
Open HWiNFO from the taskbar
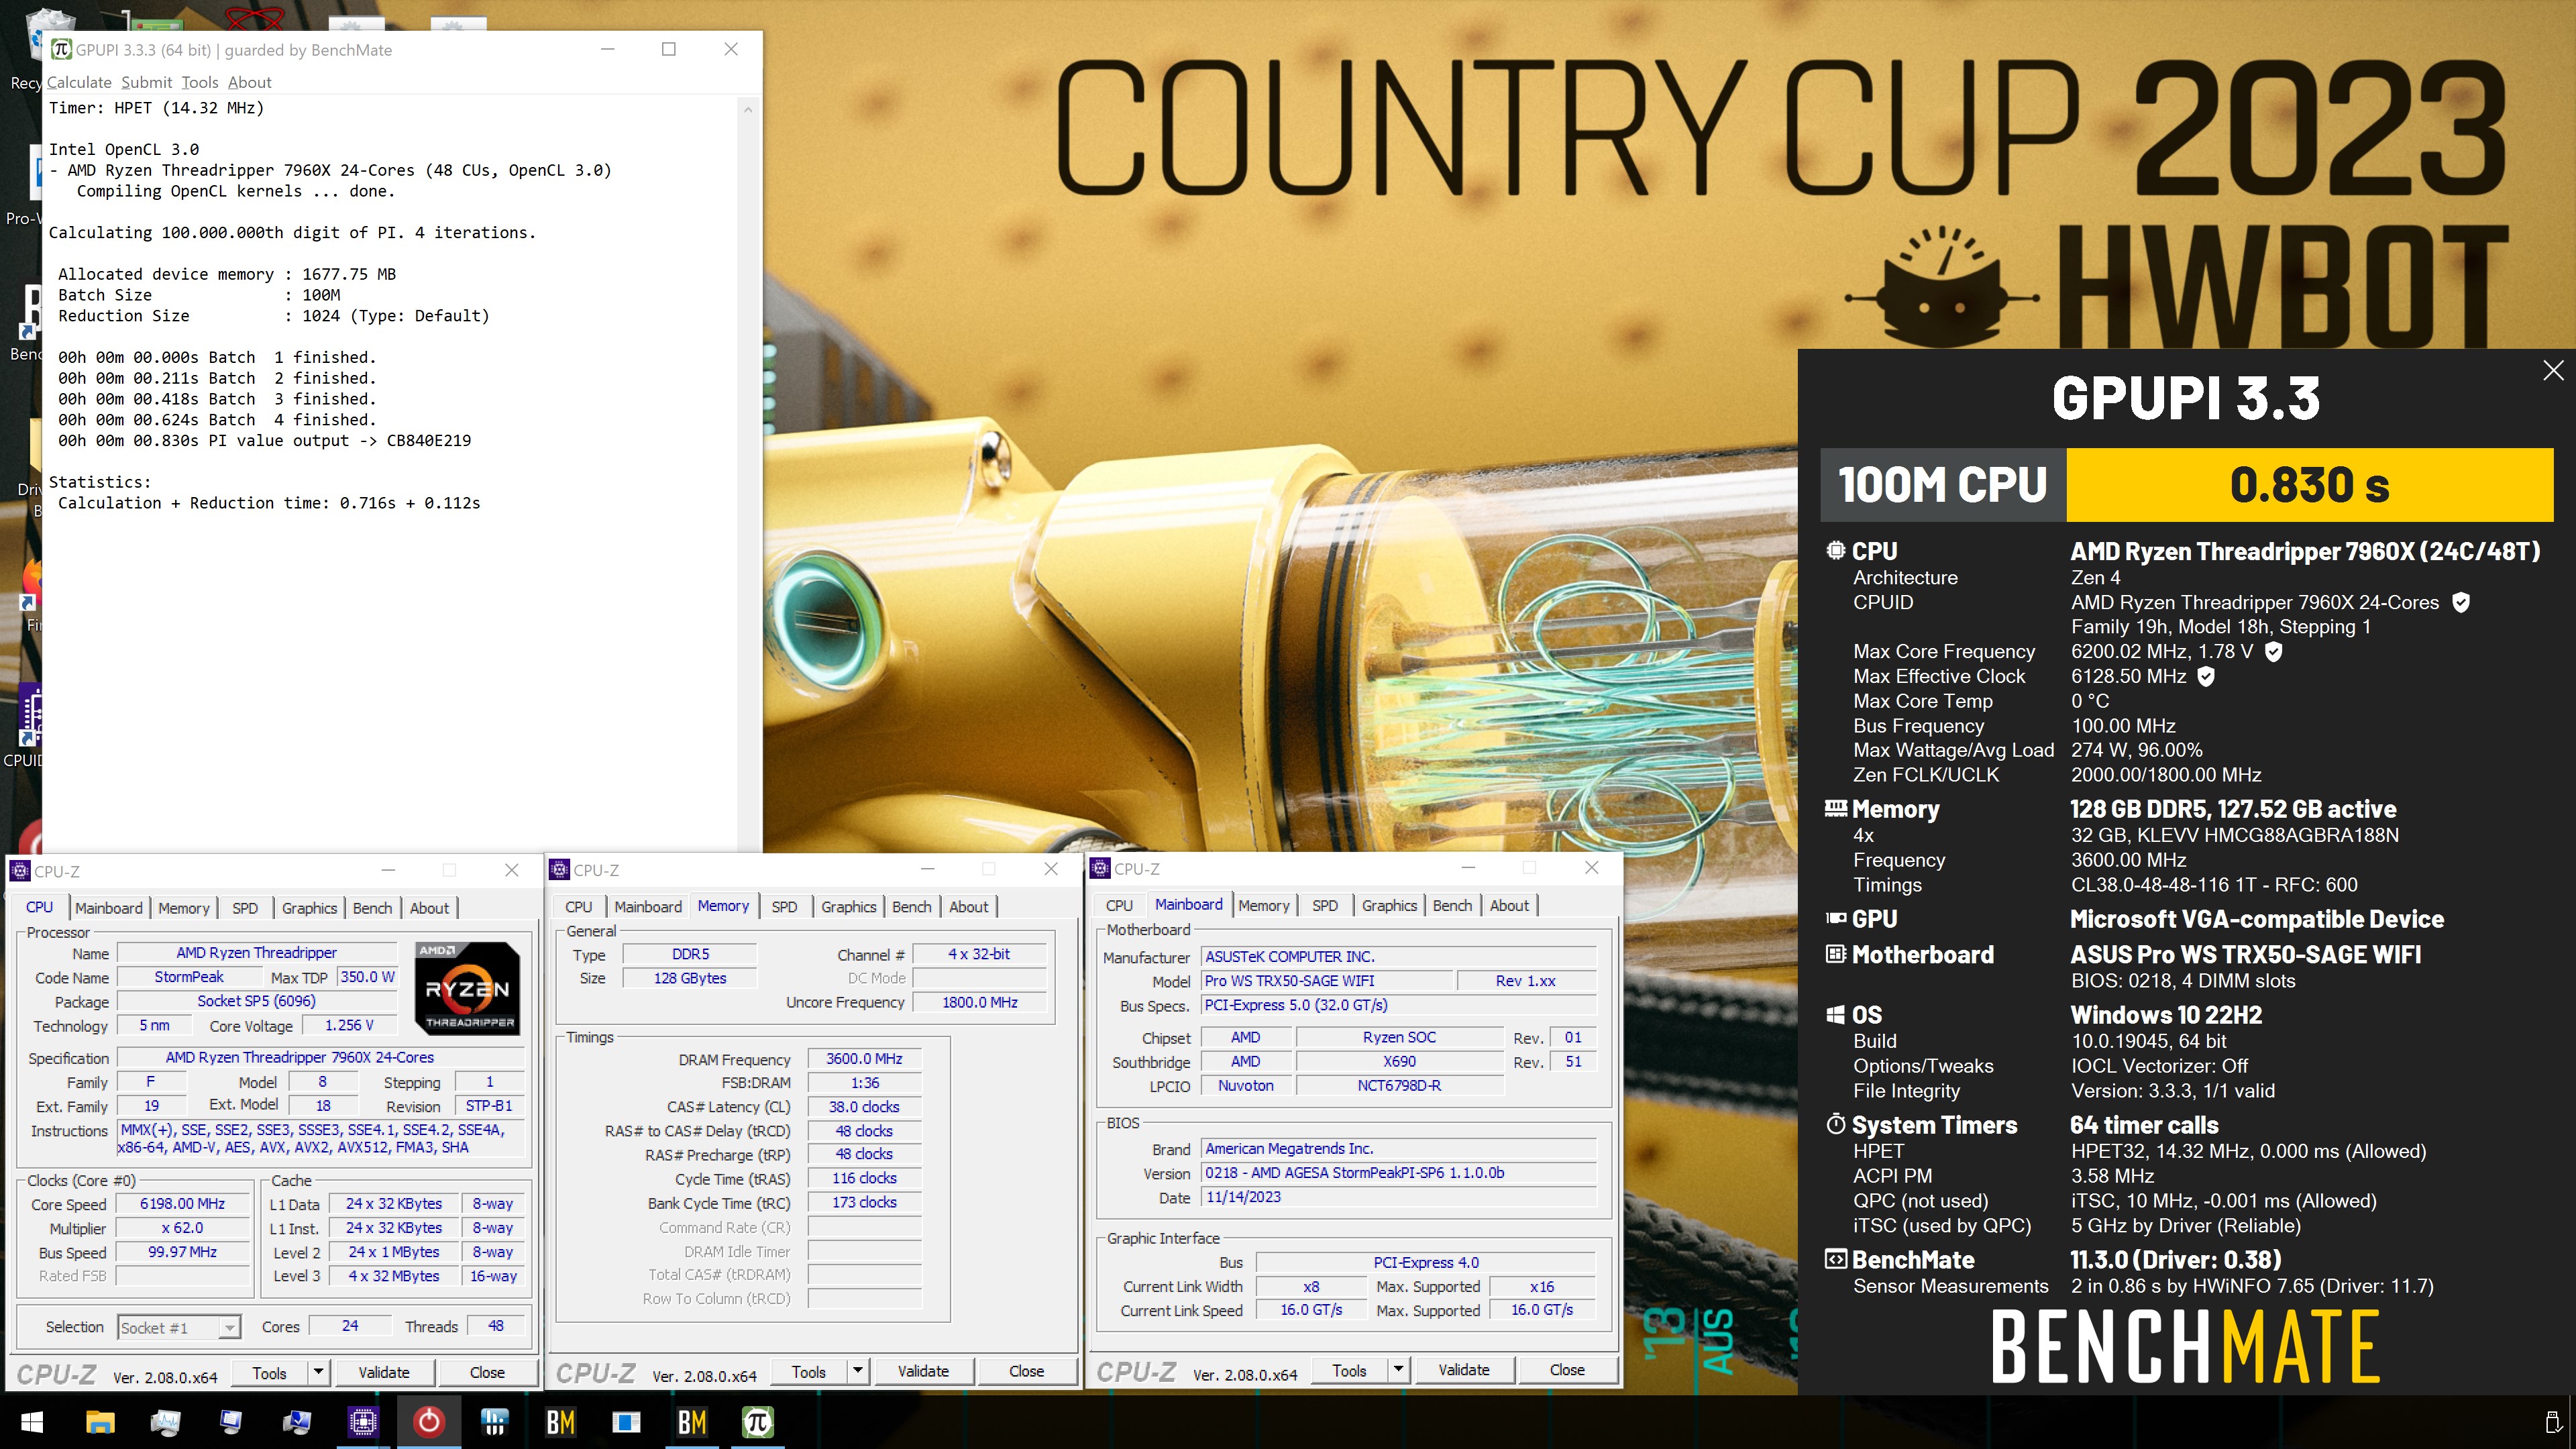click(494, 1421)
